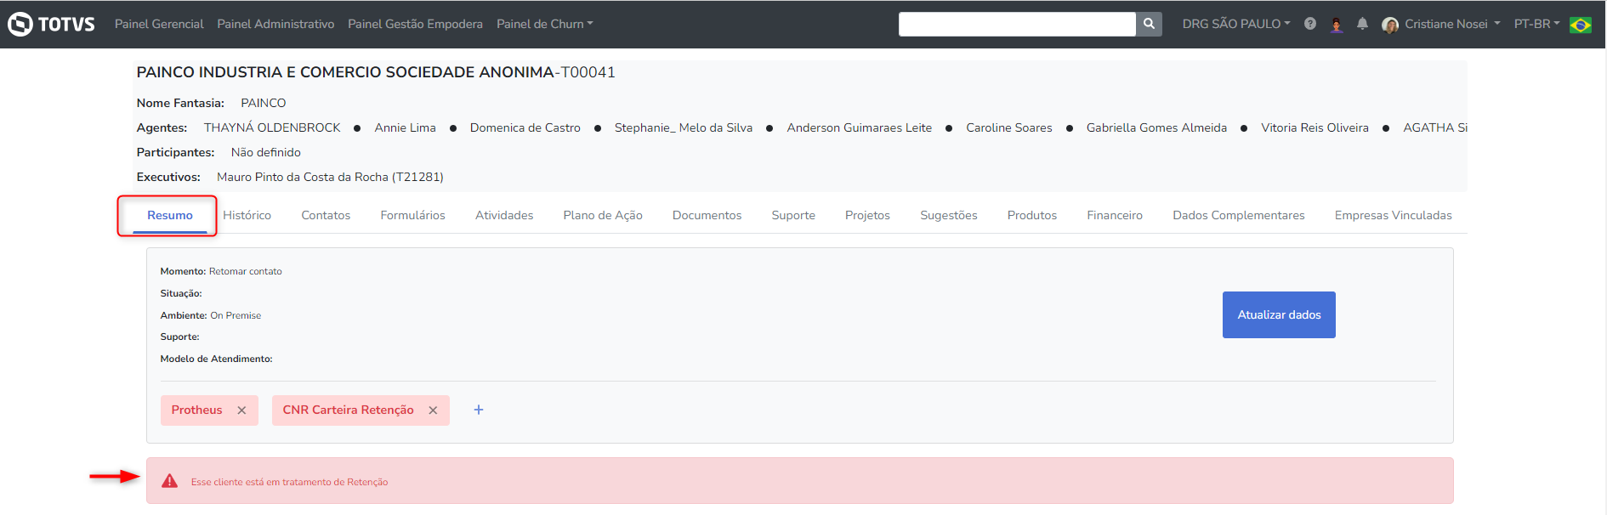This screenshot has height=515, width=1607.
Task: Open the Suporte tab
Action: [x=793, y=215]
